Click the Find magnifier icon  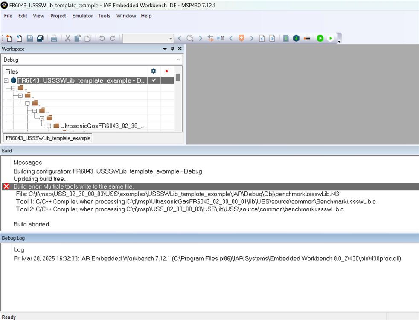pyautogui.click(x=190, y=38)
